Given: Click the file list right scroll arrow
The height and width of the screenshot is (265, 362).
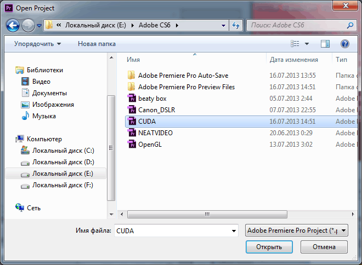Looking at the screenshot, I should click(353, 214).
